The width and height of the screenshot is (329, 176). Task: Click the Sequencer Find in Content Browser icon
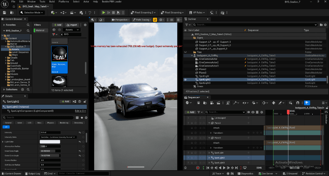coord(205,103)
